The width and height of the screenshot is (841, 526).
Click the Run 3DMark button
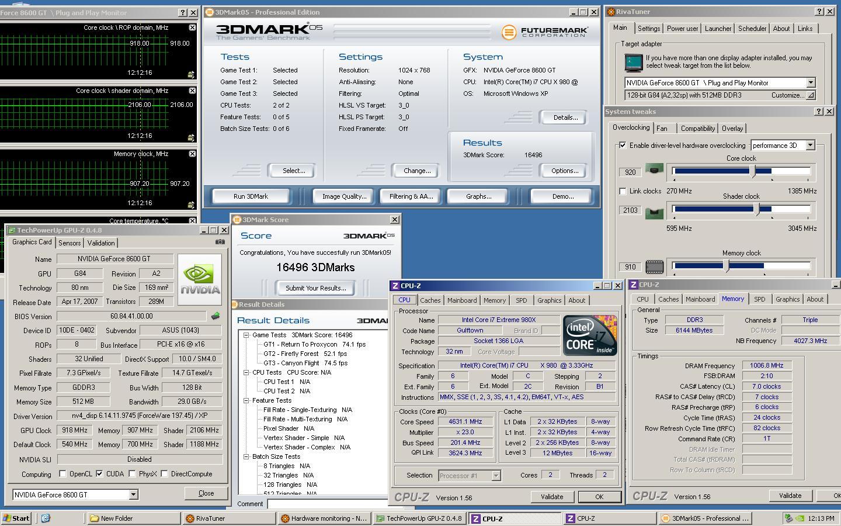pos(251,196)
